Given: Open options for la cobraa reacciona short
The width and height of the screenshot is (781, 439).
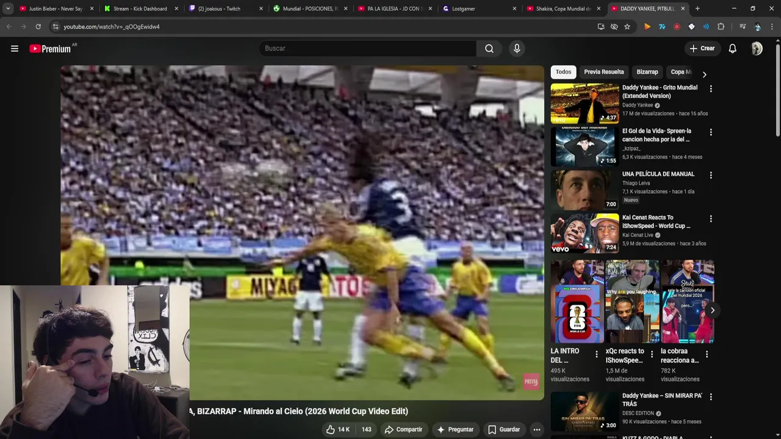Looking at the screenshot, I should (x=707, y=354).
